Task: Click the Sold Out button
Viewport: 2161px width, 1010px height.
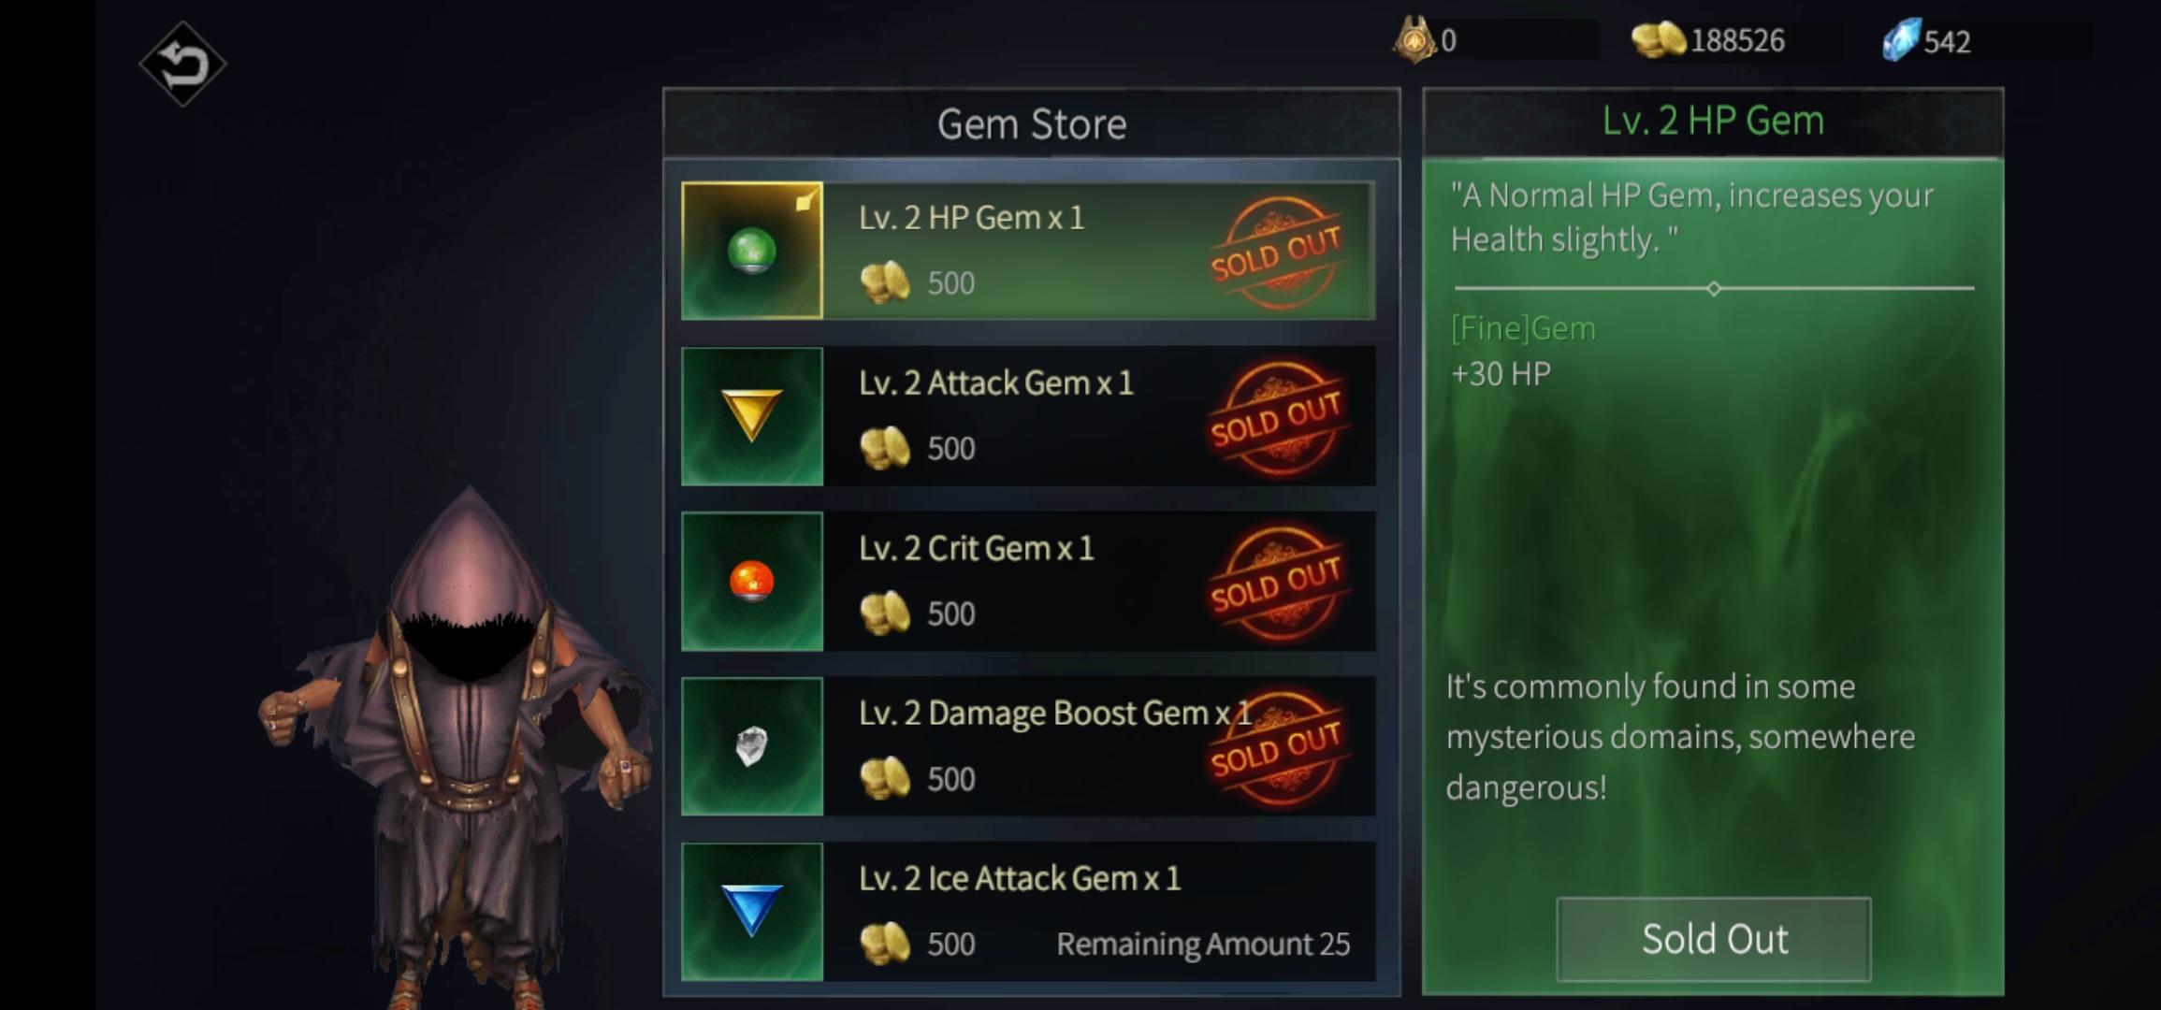Action: (1714, 939)
